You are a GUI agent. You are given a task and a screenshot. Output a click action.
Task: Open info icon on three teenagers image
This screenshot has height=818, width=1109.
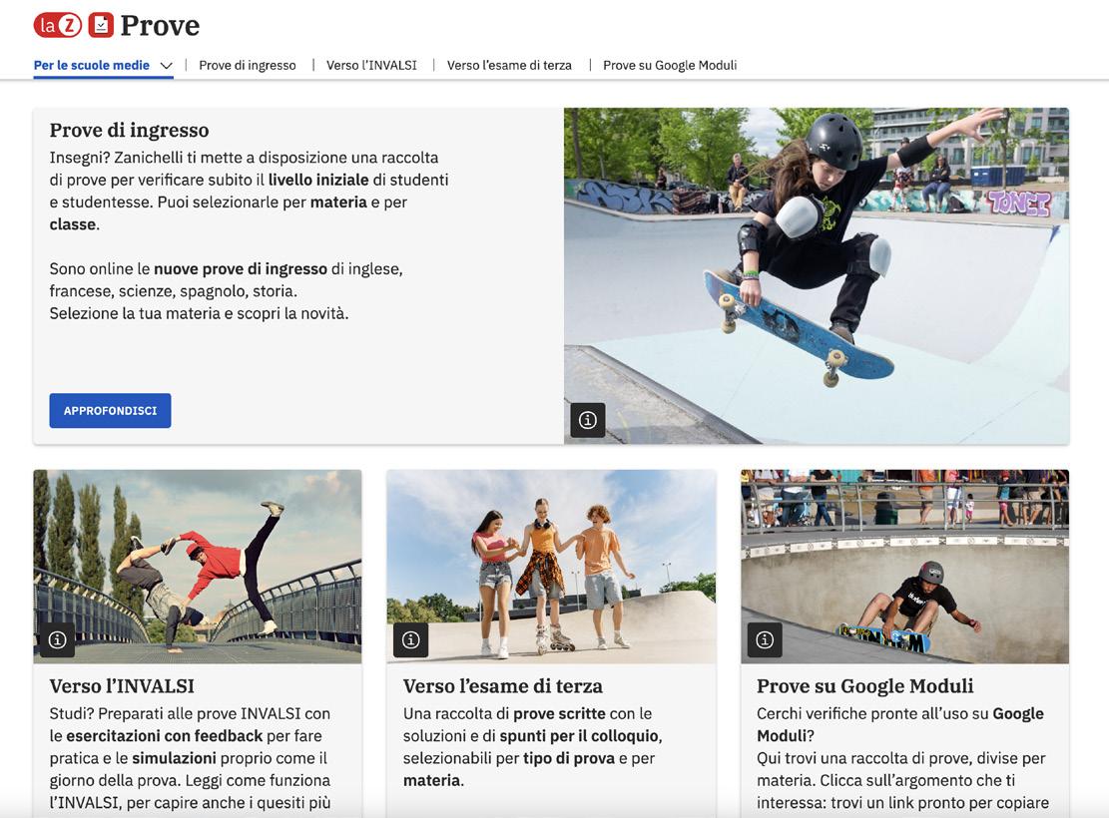(x=411, y=639)
